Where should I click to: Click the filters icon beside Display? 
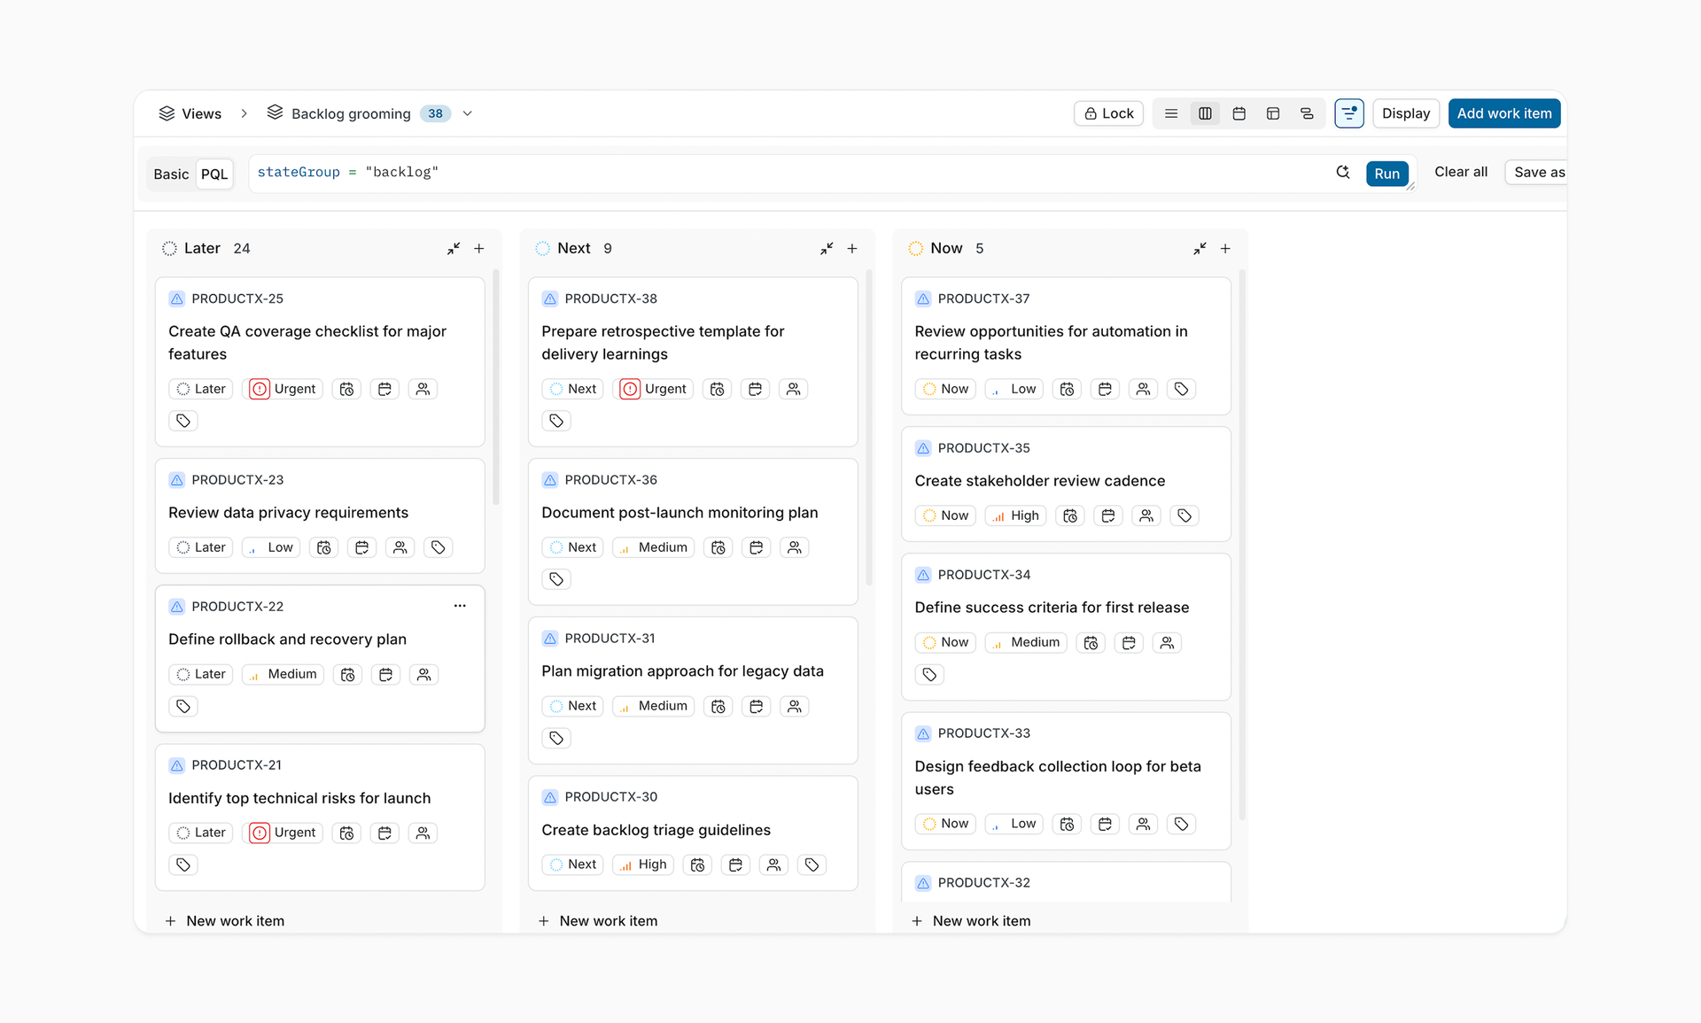[1348, 113]
